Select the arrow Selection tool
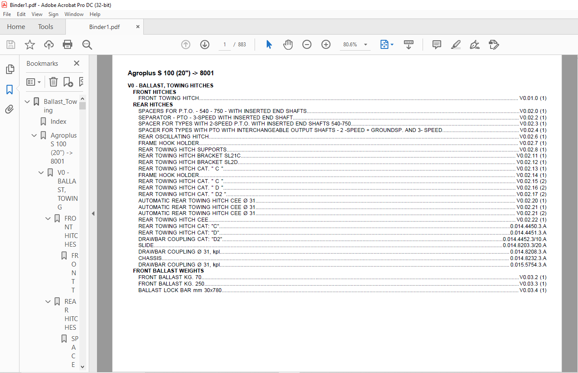The width and height of the screenshot is (578, 373). tap(269, 45)
